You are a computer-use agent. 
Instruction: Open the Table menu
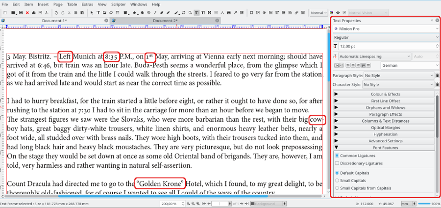point(72,4)
